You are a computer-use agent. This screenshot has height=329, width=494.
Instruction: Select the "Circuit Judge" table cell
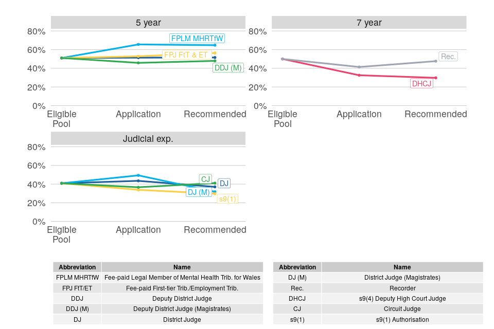402,309
